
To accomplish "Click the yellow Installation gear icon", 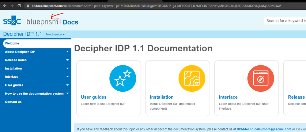I will (192, 79).
